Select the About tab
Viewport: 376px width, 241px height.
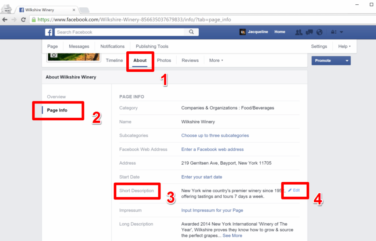[140, 61]
